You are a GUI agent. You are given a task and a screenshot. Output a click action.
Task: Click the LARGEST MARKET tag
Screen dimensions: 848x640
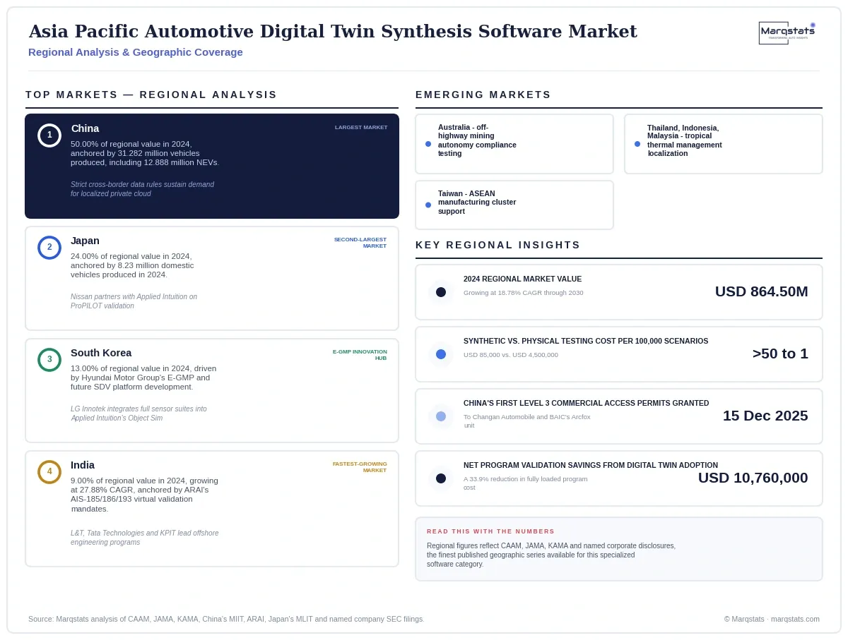(x=361, y=128)
